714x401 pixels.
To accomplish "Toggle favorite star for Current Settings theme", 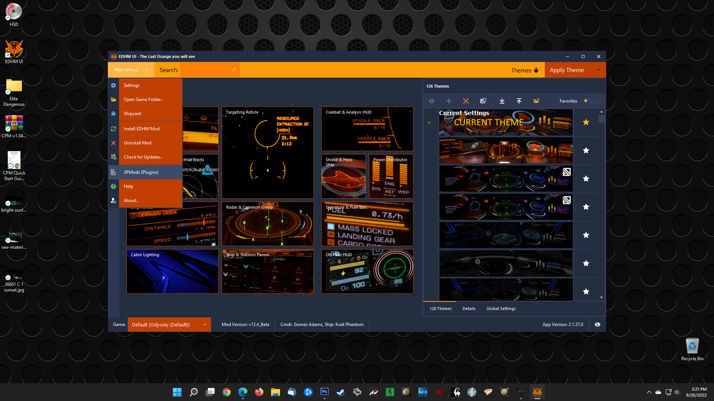I will click(586, 122).
